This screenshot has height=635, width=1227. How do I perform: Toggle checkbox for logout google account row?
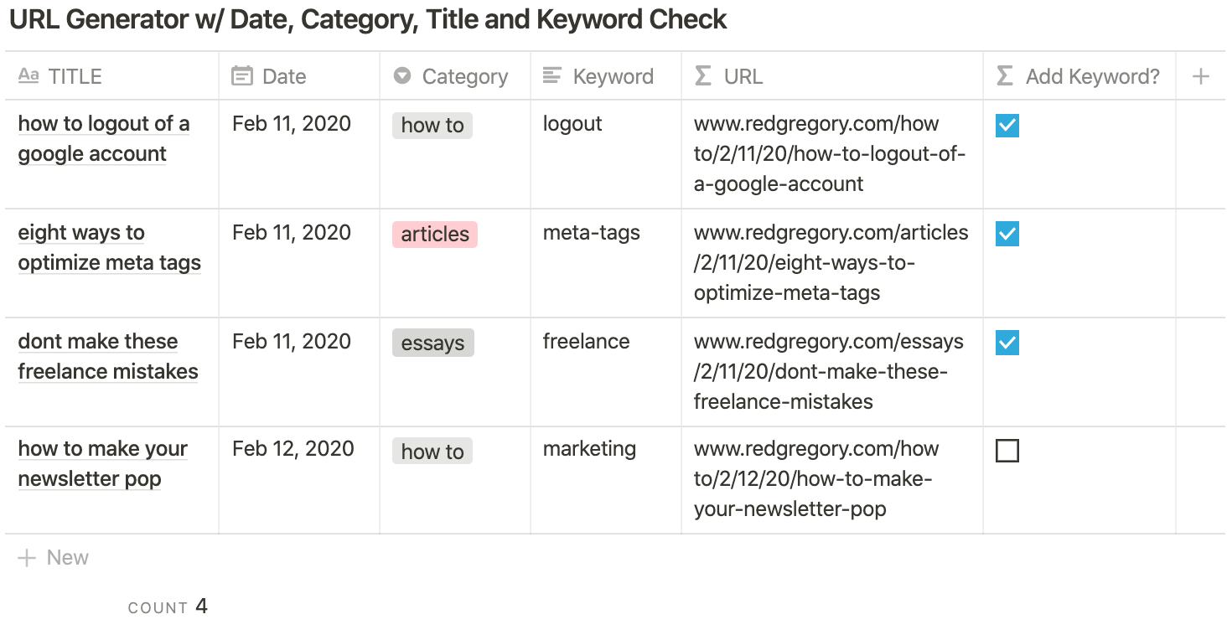point(1007,126)
